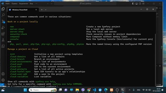Open the Extensions view
This screenshot has width=166, height=93.
tap(3, 34)
